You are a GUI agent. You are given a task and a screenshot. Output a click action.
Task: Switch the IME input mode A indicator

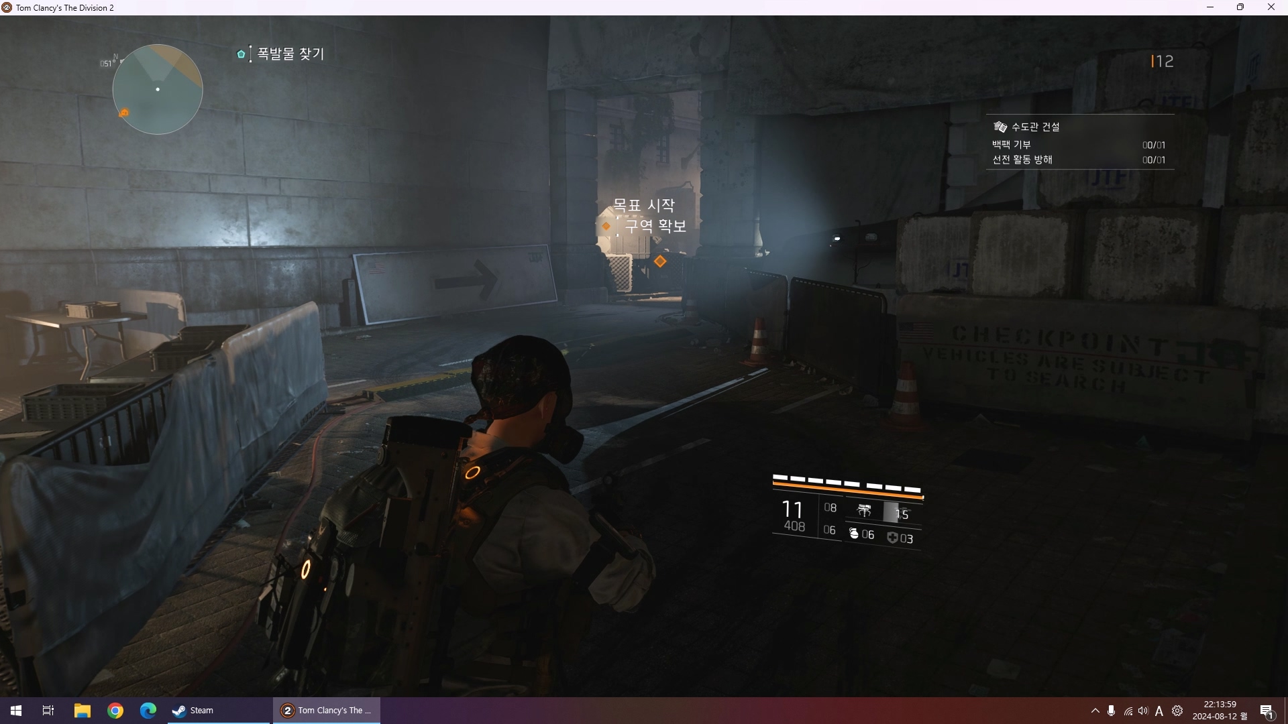(1159, 711)
